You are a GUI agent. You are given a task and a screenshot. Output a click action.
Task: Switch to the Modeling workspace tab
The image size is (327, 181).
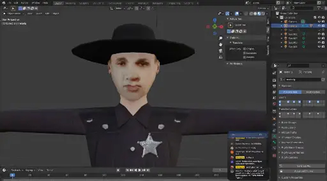coord(70,3)
